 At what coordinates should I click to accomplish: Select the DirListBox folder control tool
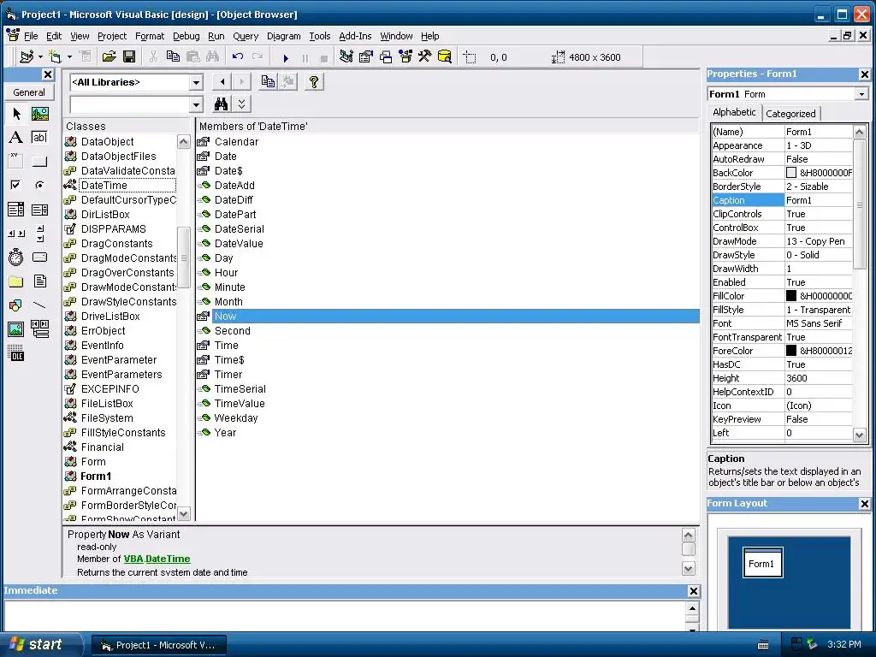tap(16, 281)
